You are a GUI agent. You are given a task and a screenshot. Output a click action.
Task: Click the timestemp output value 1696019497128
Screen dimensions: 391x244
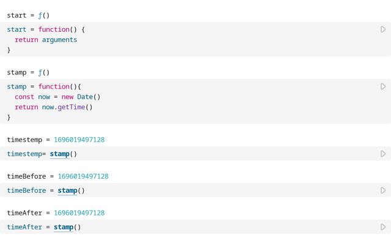[79, 140]
